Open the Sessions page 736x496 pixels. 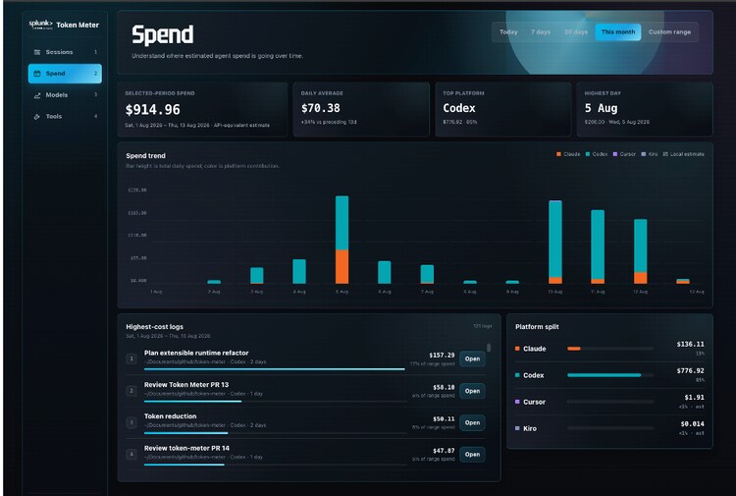pyautogui.click(x=65, y=52)
